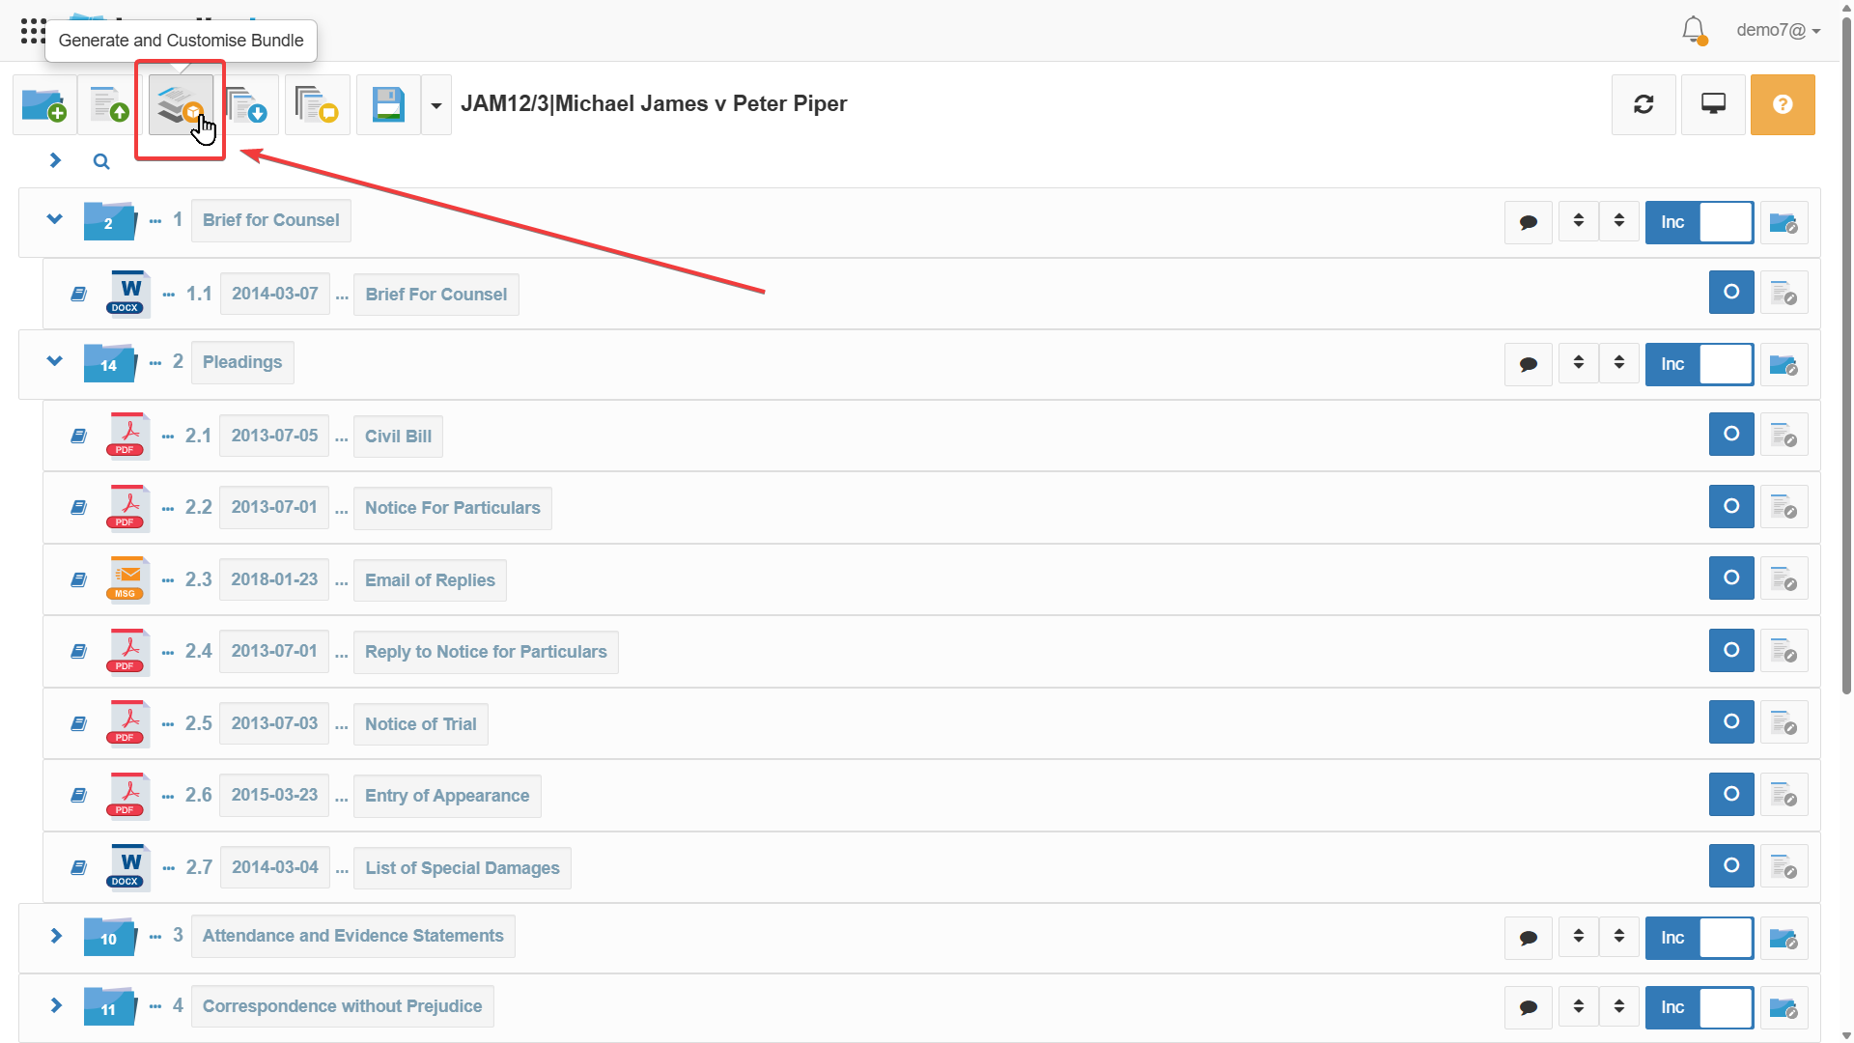Click the search magnifier icon
The image size is (1854, 1043).
pos(101,161)
